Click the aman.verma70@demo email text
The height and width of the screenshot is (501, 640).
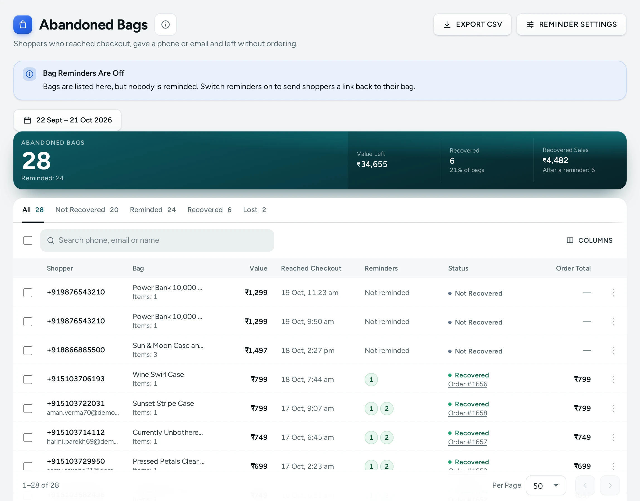(x=83, y=413)
